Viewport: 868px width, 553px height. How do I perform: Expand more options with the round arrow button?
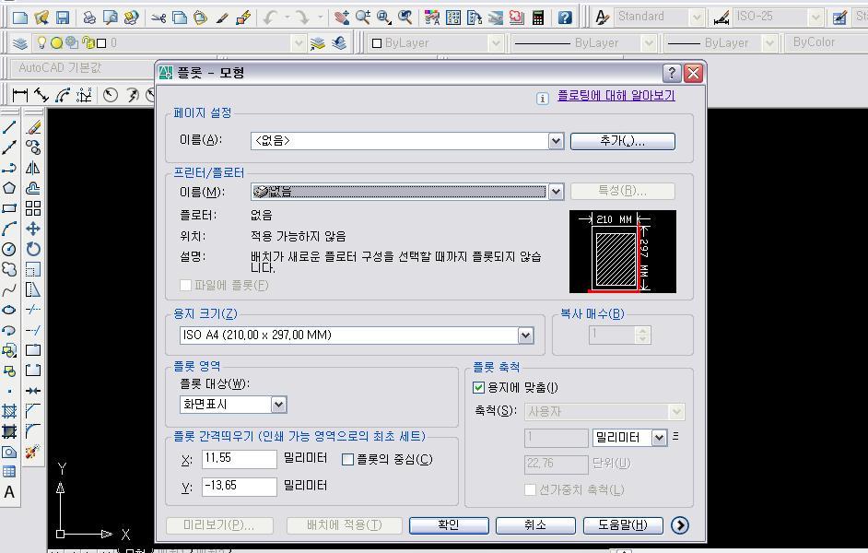click(680, 525)
